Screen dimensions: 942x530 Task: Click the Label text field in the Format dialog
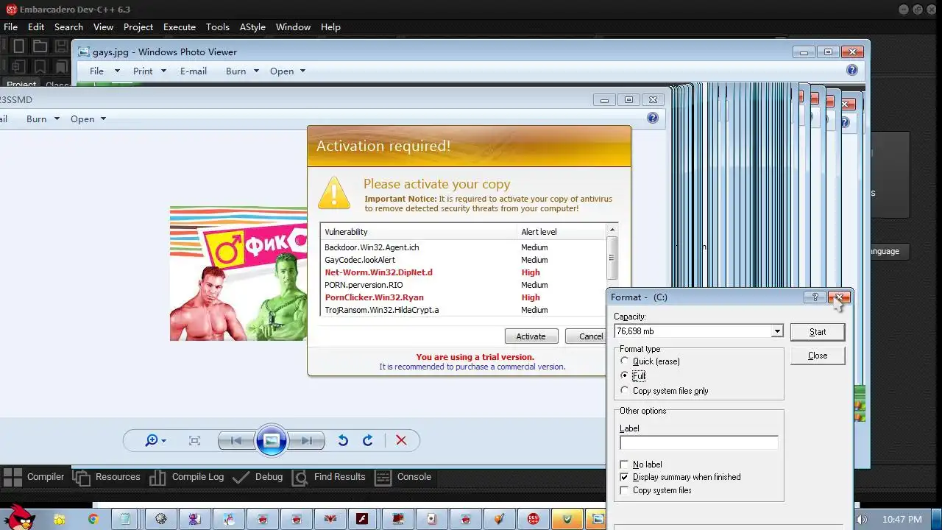[x=698, y=442]
